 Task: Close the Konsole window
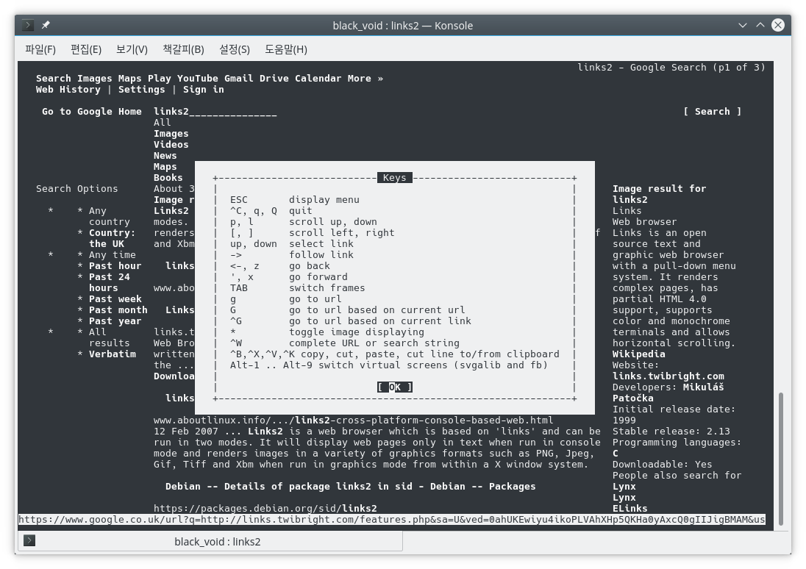tap(778, 25)
